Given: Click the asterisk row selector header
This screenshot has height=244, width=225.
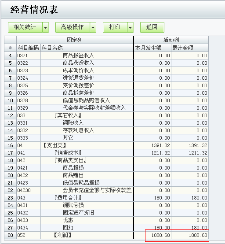Looking at the screenshot, I should (x=10, y=48).
